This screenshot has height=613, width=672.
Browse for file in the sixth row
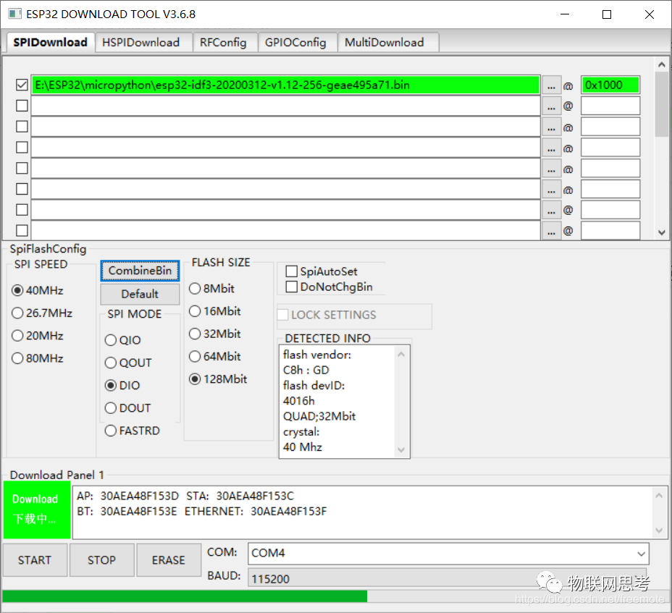[x=551, y=190]
